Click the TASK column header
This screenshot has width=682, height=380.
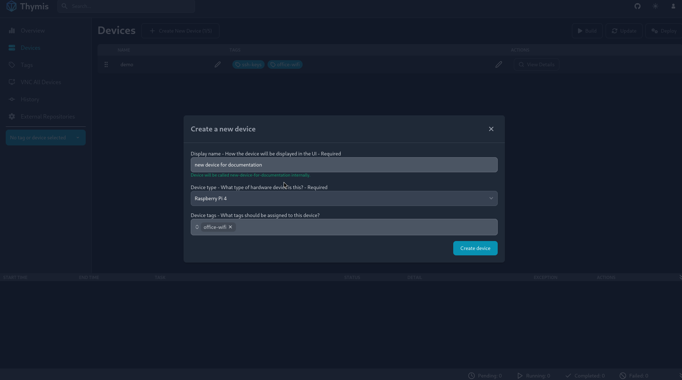(x=160, y=277)
